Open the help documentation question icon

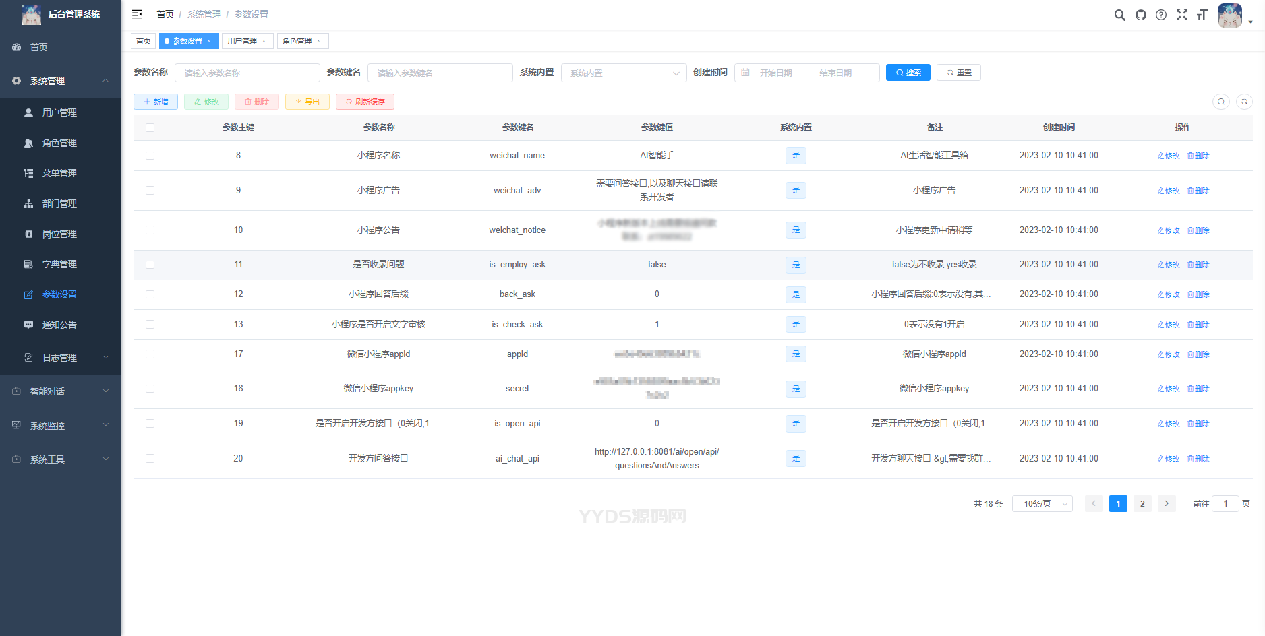click(1160, 15)
